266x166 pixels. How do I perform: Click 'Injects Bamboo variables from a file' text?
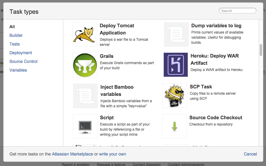coord(126,103)
